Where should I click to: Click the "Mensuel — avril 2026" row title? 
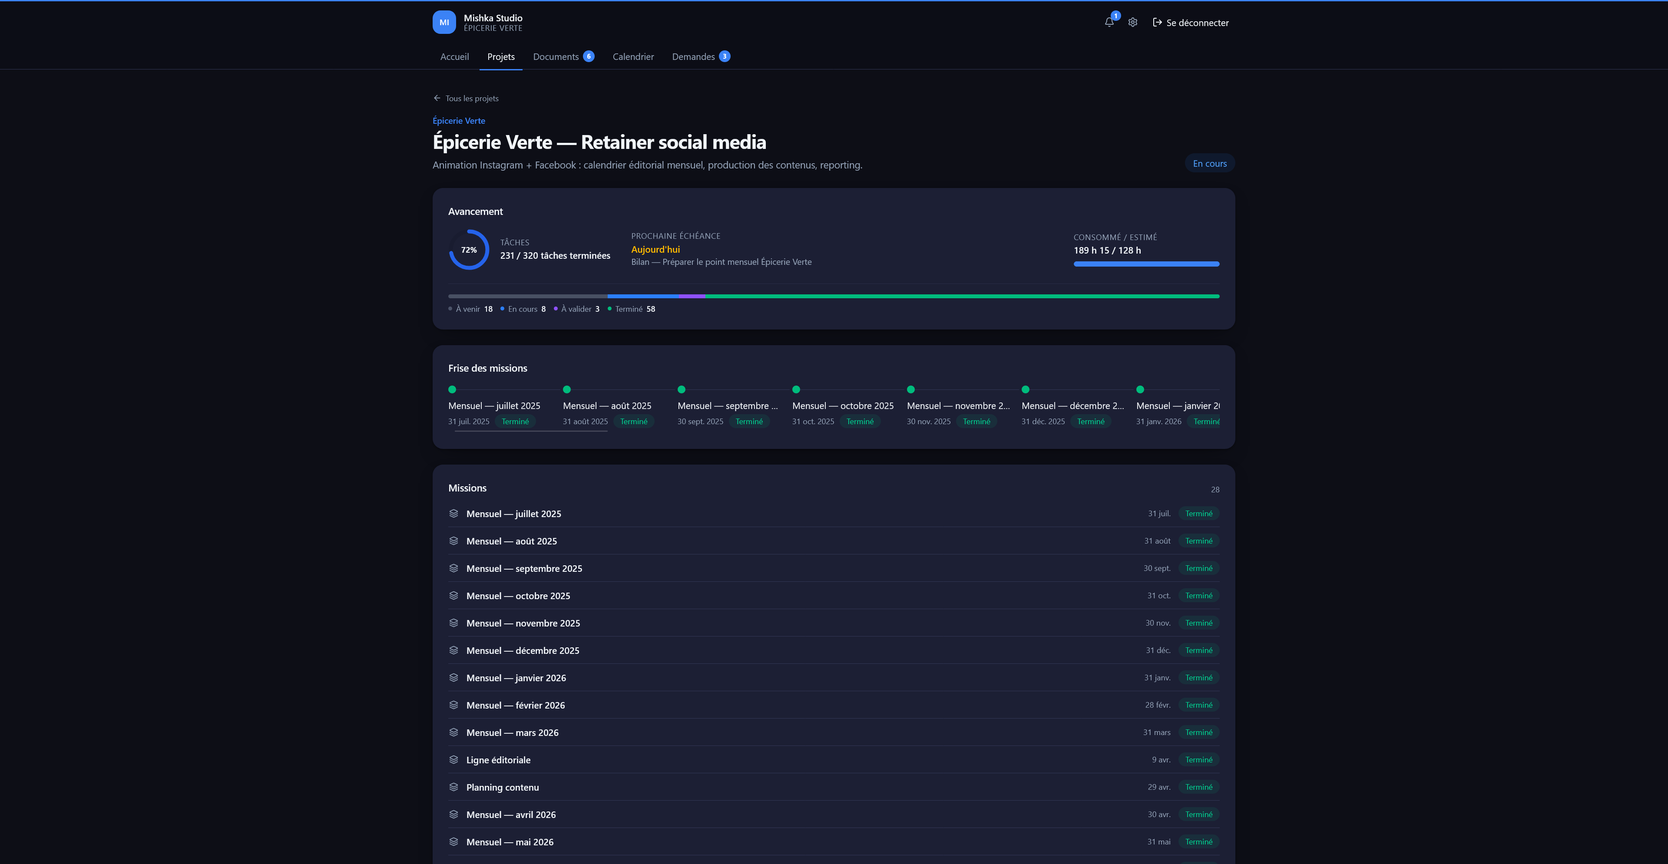(511, 815)
